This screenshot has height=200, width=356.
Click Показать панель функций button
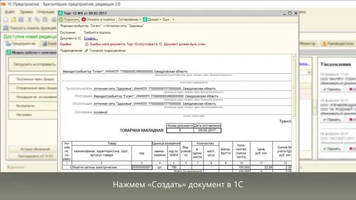pos(30,28)
